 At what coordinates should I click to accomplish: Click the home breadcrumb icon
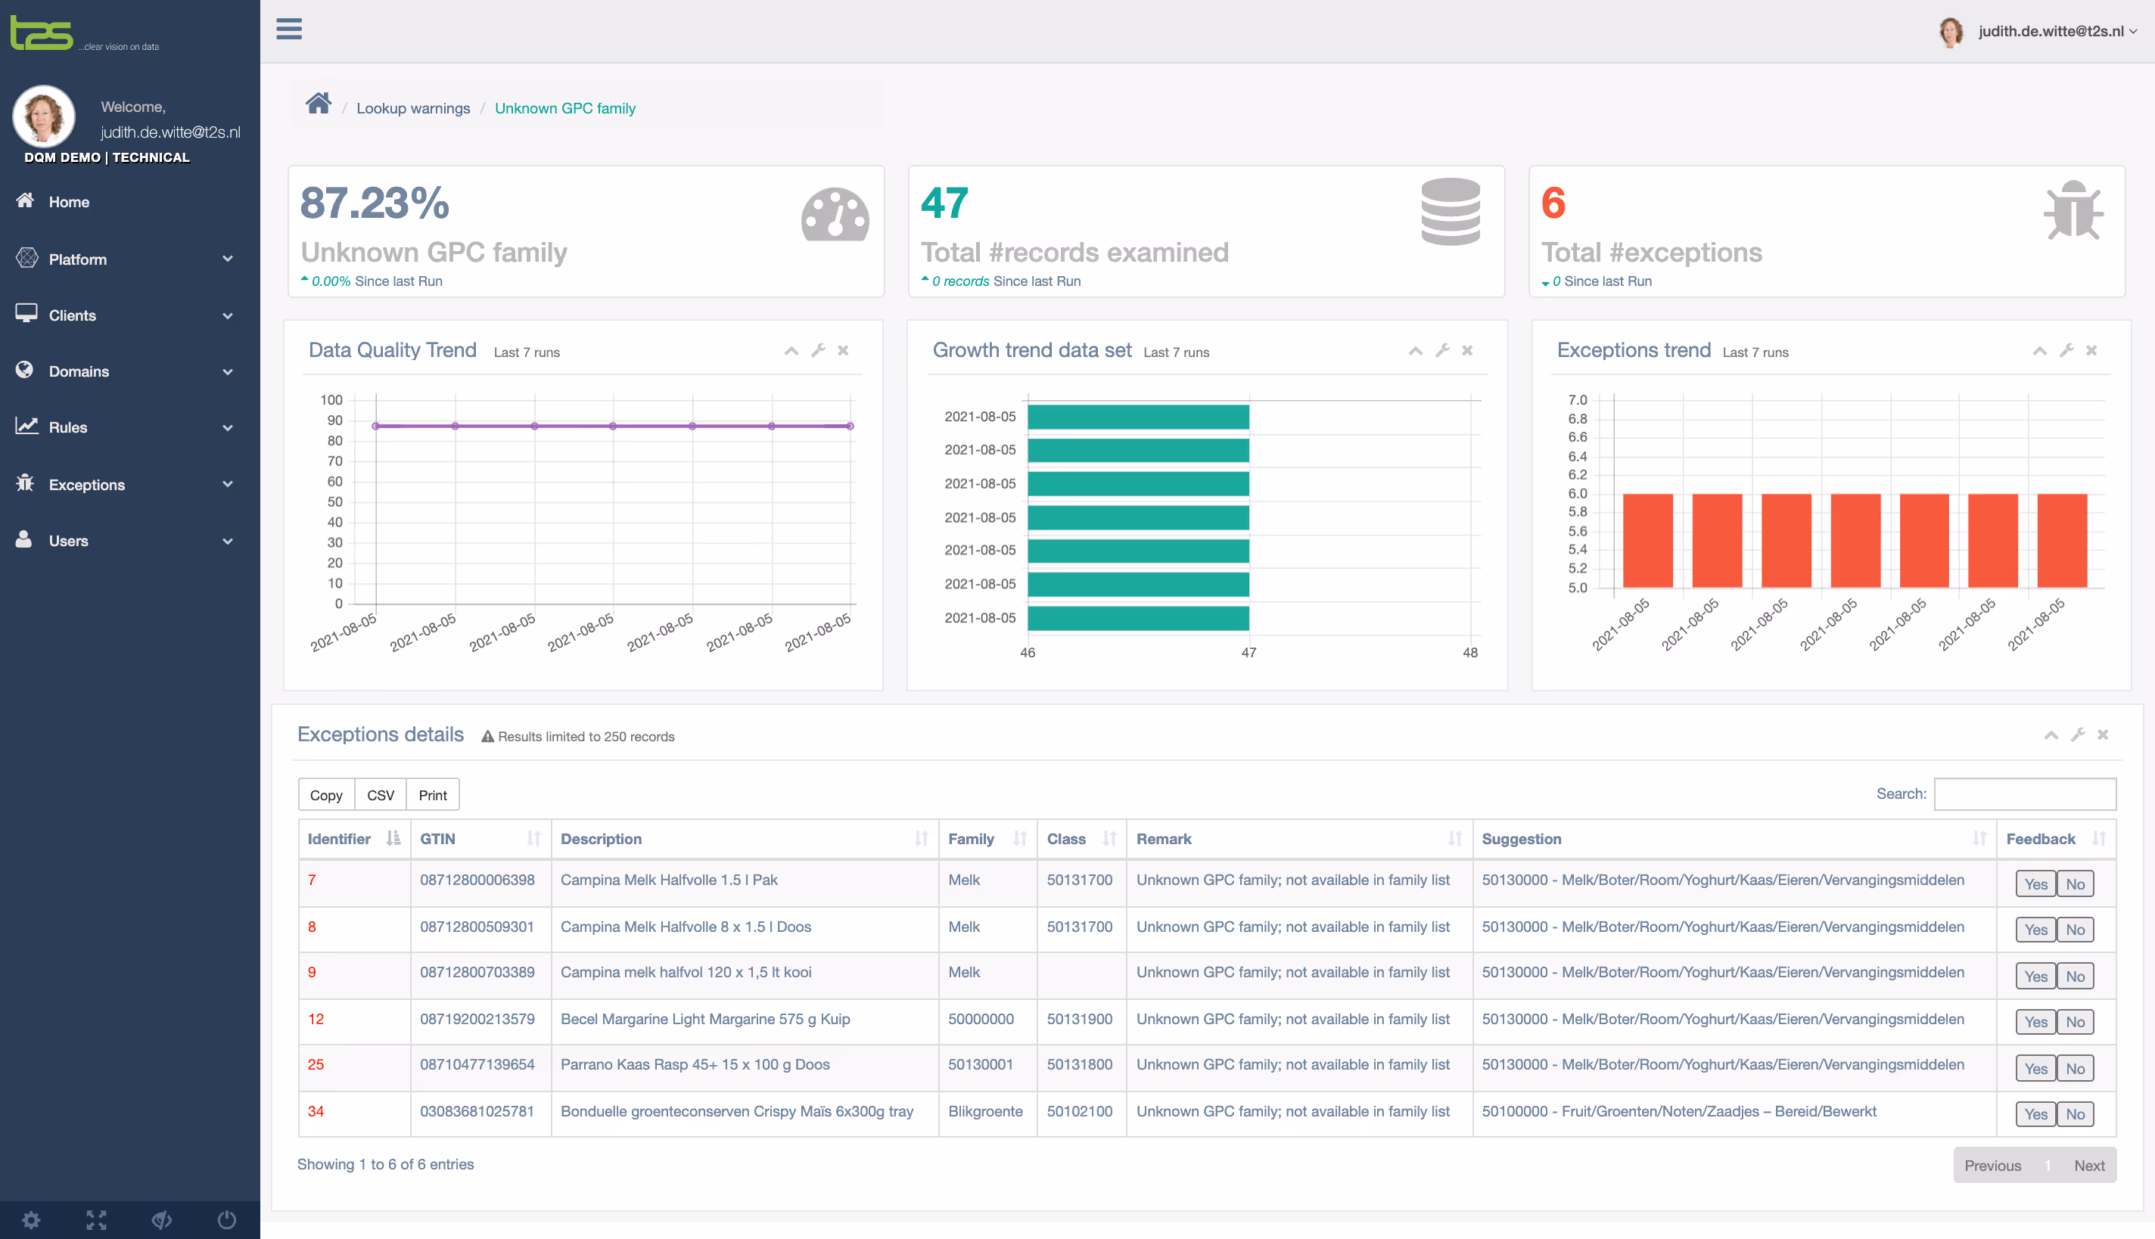(319, 104)
